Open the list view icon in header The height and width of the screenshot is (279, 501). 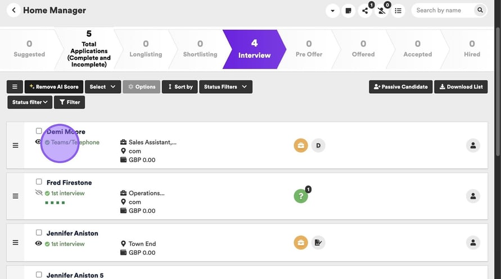click(x=398, y=11)
